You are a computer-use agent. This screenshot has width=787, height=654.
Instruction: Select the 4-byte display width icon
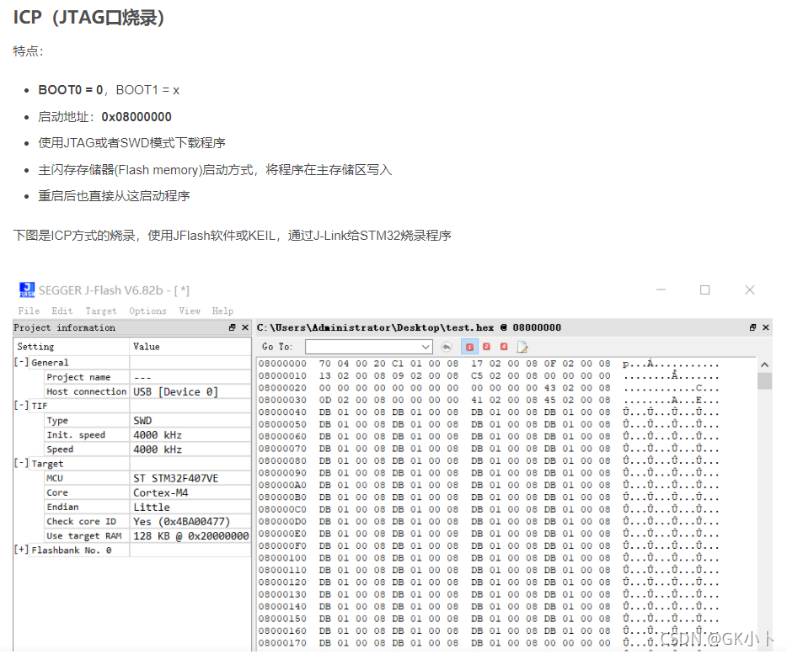[x=504, y=347]
